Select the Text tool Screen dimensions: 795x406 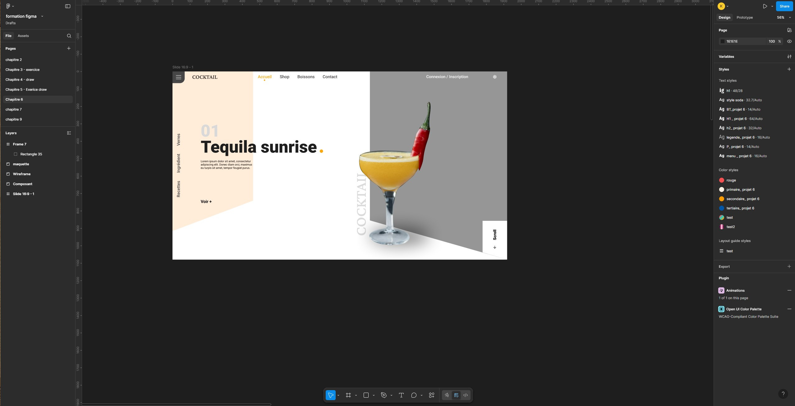pos(401,395)
